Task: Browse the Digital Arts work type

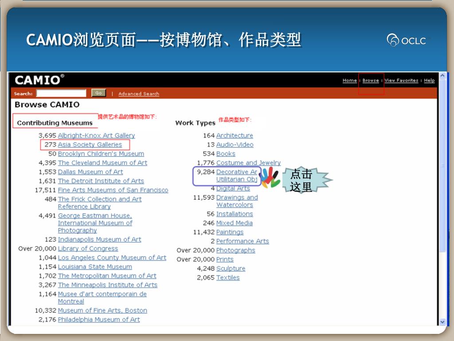Action: 233,188
